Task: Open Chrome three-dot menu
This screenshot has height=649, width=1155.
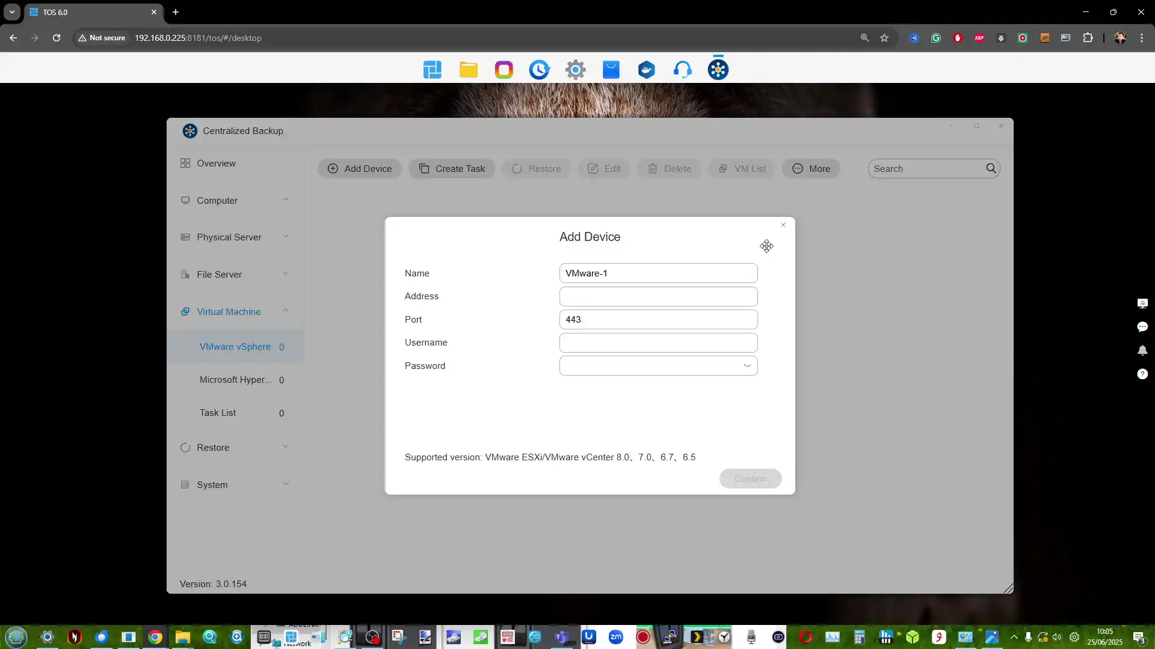Action: 1142,38
